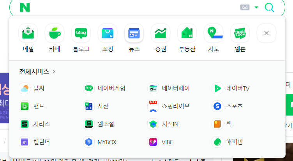Select the 웹소설 text label
Image resolution: width=293 pixels, height=161 pixels.
pos(106,124)
